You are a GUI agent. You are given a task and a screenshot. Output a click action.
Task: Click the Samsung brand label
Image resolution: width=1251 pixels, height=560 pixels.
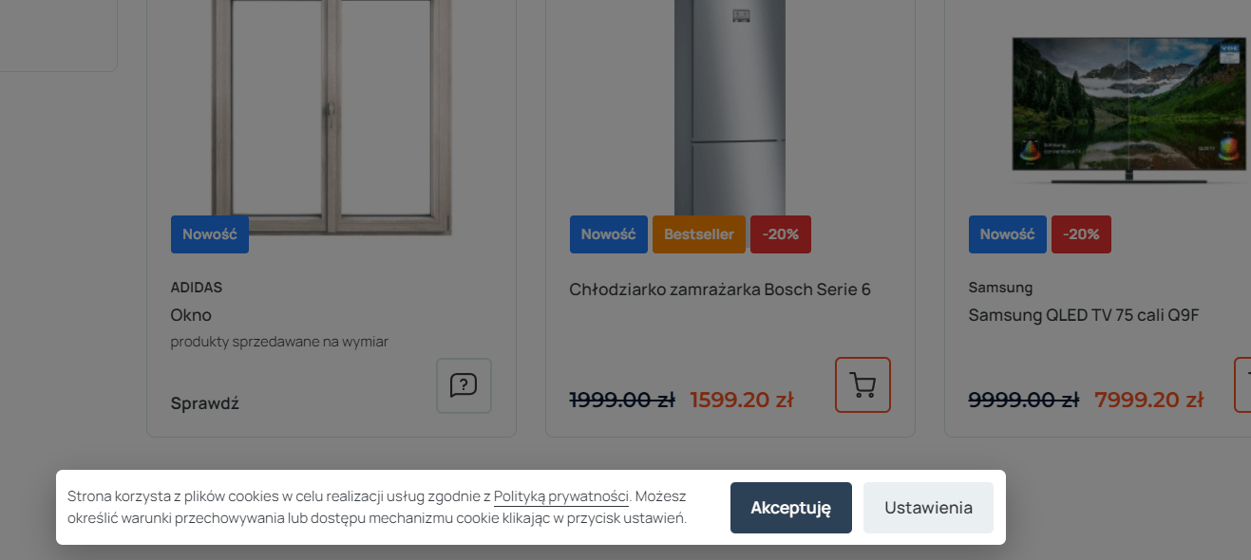pos(1000,288)
